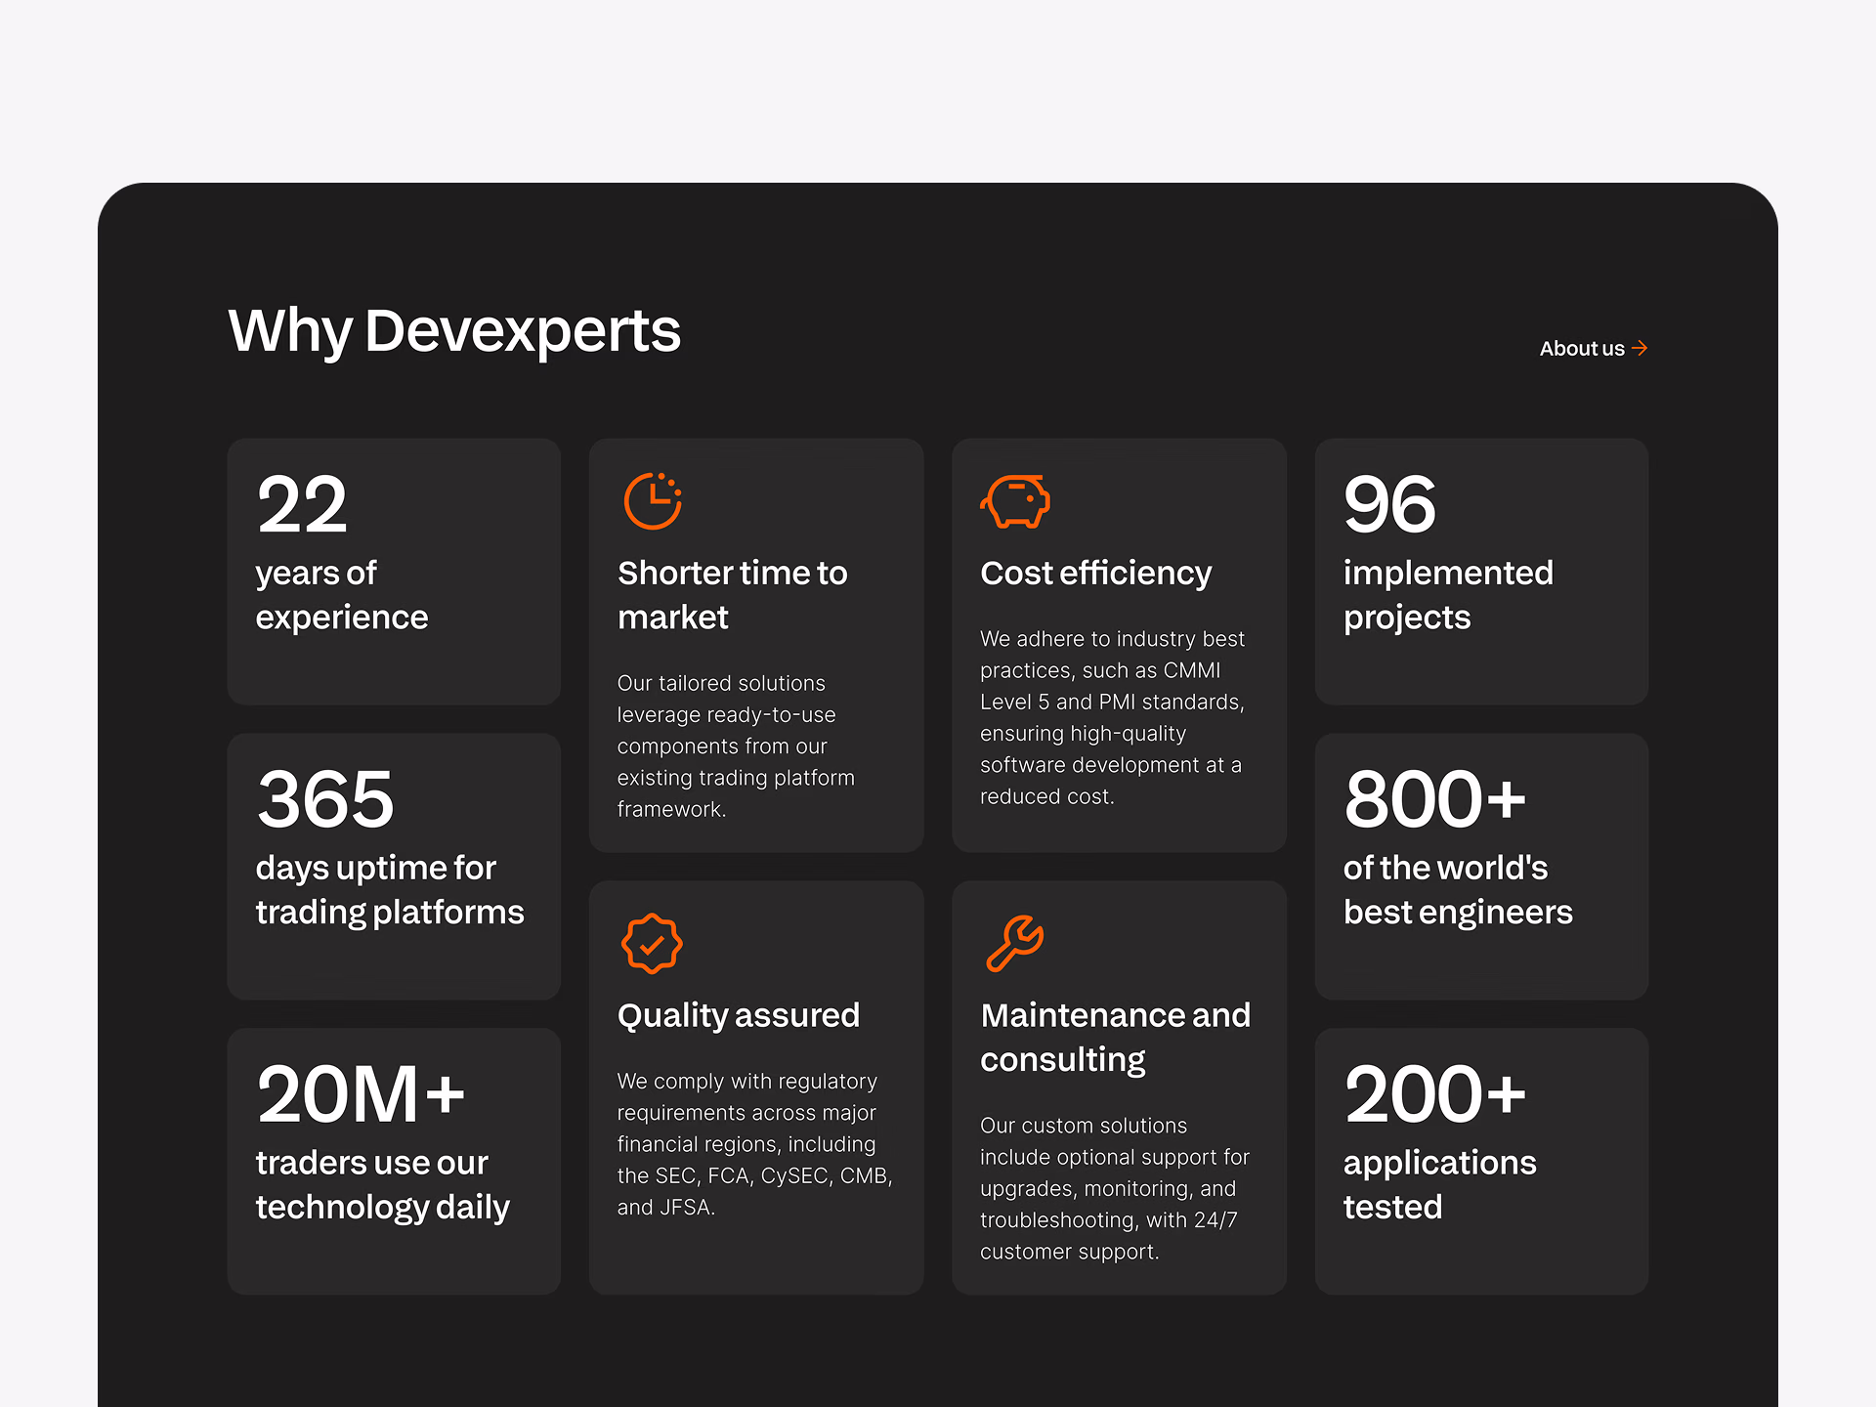Click the 'applications tested' label
Viewport: 1876px width, 1407px height.
(x=1439, y=1185)
